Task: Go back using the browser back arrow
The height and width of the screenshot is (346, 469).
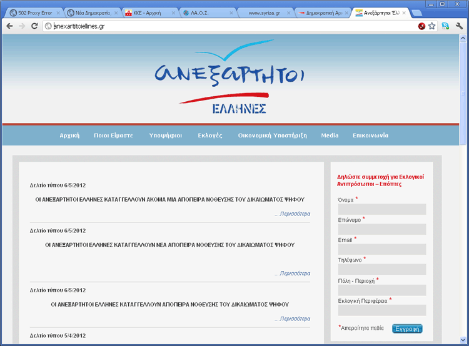Action: [x=9, y=26]
